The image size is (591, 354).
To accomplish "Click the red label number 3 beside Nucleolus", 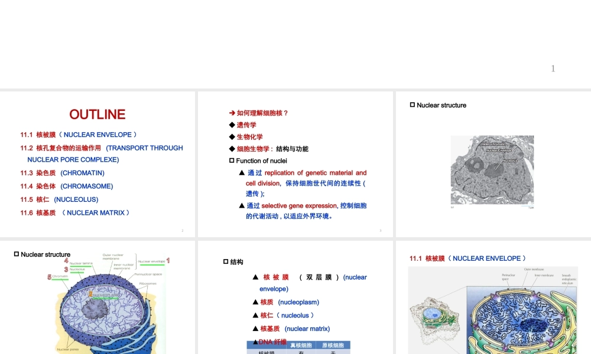I will coord(66,270).
